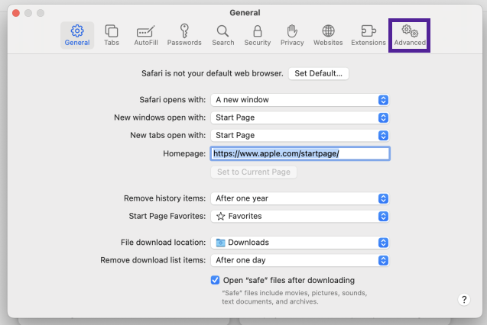The width and height of the screenshot is (487, 325).
Task: Click the Favorites star icon
Action: (x=220, y=216)
